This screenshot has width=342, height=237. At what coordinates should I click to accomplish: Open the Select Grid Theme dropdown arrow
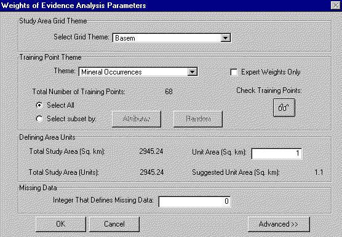coord(225,38)
